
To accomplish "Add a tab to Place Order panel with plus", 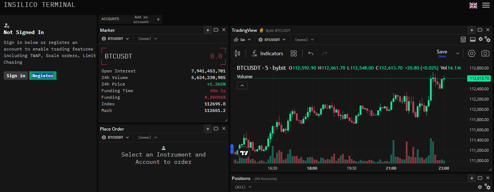I will (x=208, y=129).
